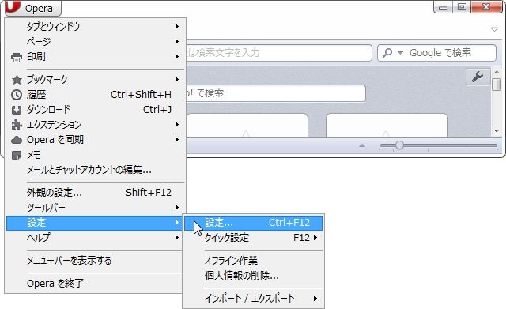The image size is (506, 309).
Task: Expand the エクステンション submenu arrow
Action: 177,125
